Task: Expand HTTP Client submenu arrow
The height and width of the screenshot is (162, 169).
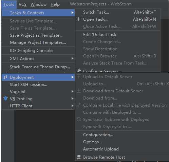Action: tap(72, 106)
